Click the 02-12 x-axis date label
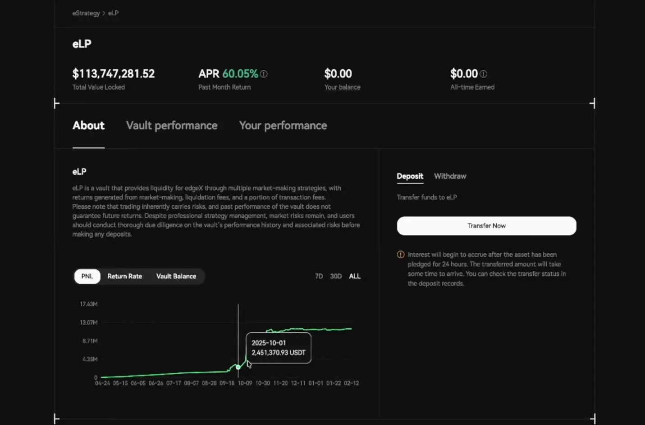This screenshot has width=645, height=425. tap(352, 383)
